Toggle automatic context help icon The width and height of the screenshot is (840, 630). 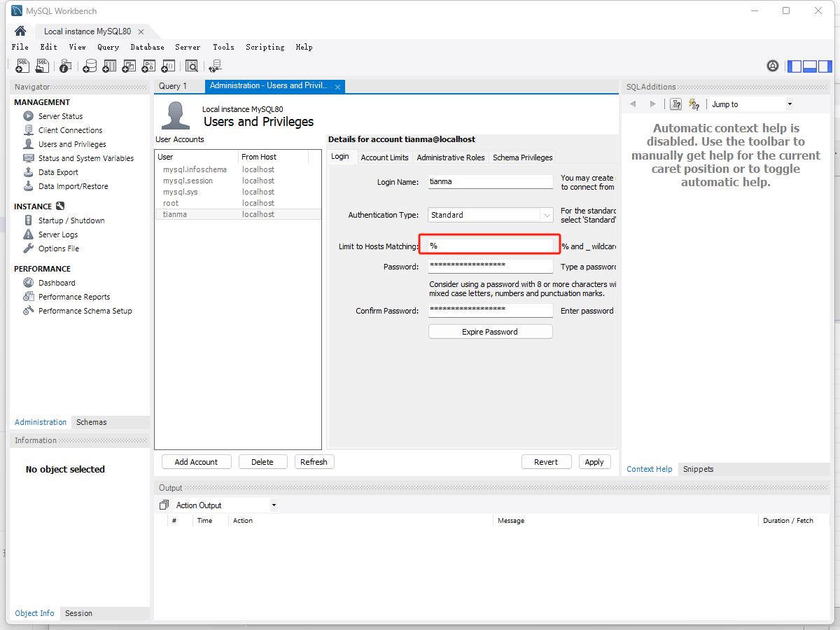tap(694, 104)
